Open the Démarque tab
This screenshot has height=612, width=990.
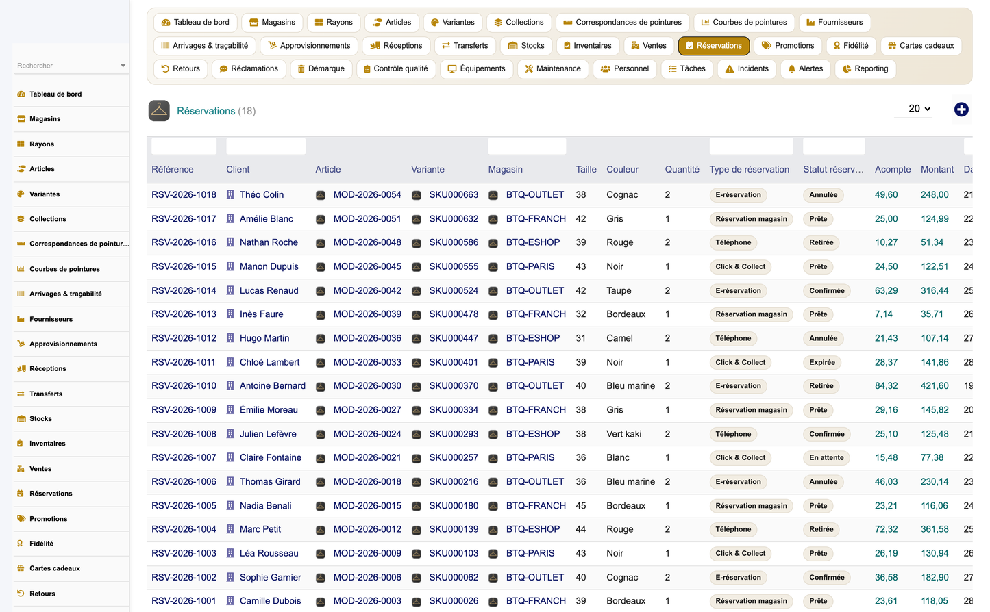(321, 69)
